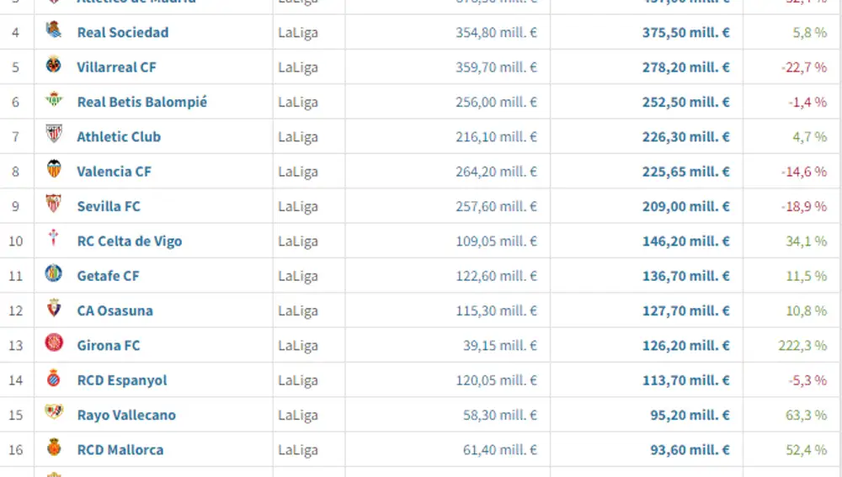Click the RCD Mallorca crest icon
Image resolution: width=842 pixels, height=477 pixels.
(x=54, y=447)
